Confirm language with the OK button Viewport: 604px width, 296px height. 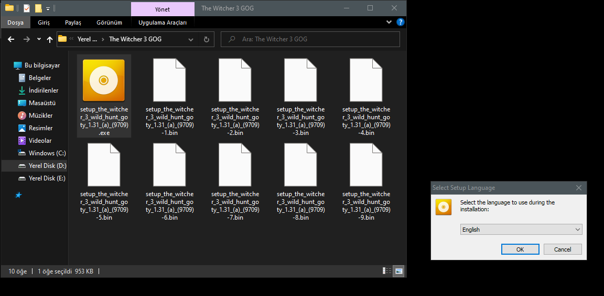pyautogui.click(x=520, y=249)
